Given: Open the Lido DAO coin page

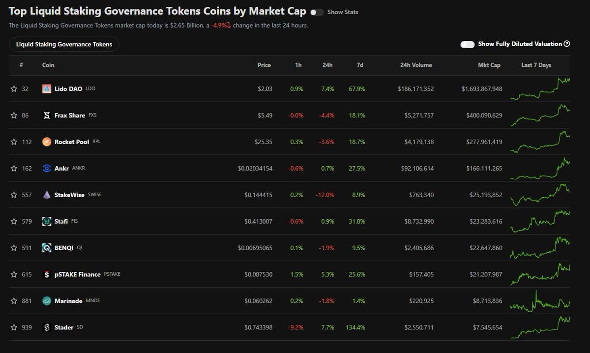Looking at the screenshot, I should 68,89.
